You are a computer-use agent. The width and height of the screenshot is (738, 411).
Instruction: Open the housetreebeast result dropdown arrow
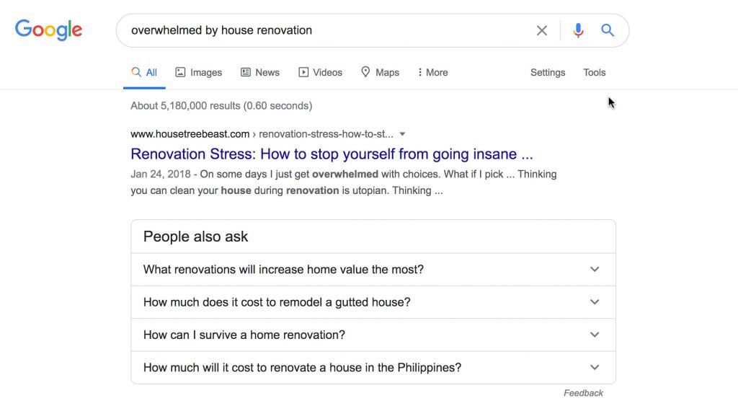coord(403,134)
